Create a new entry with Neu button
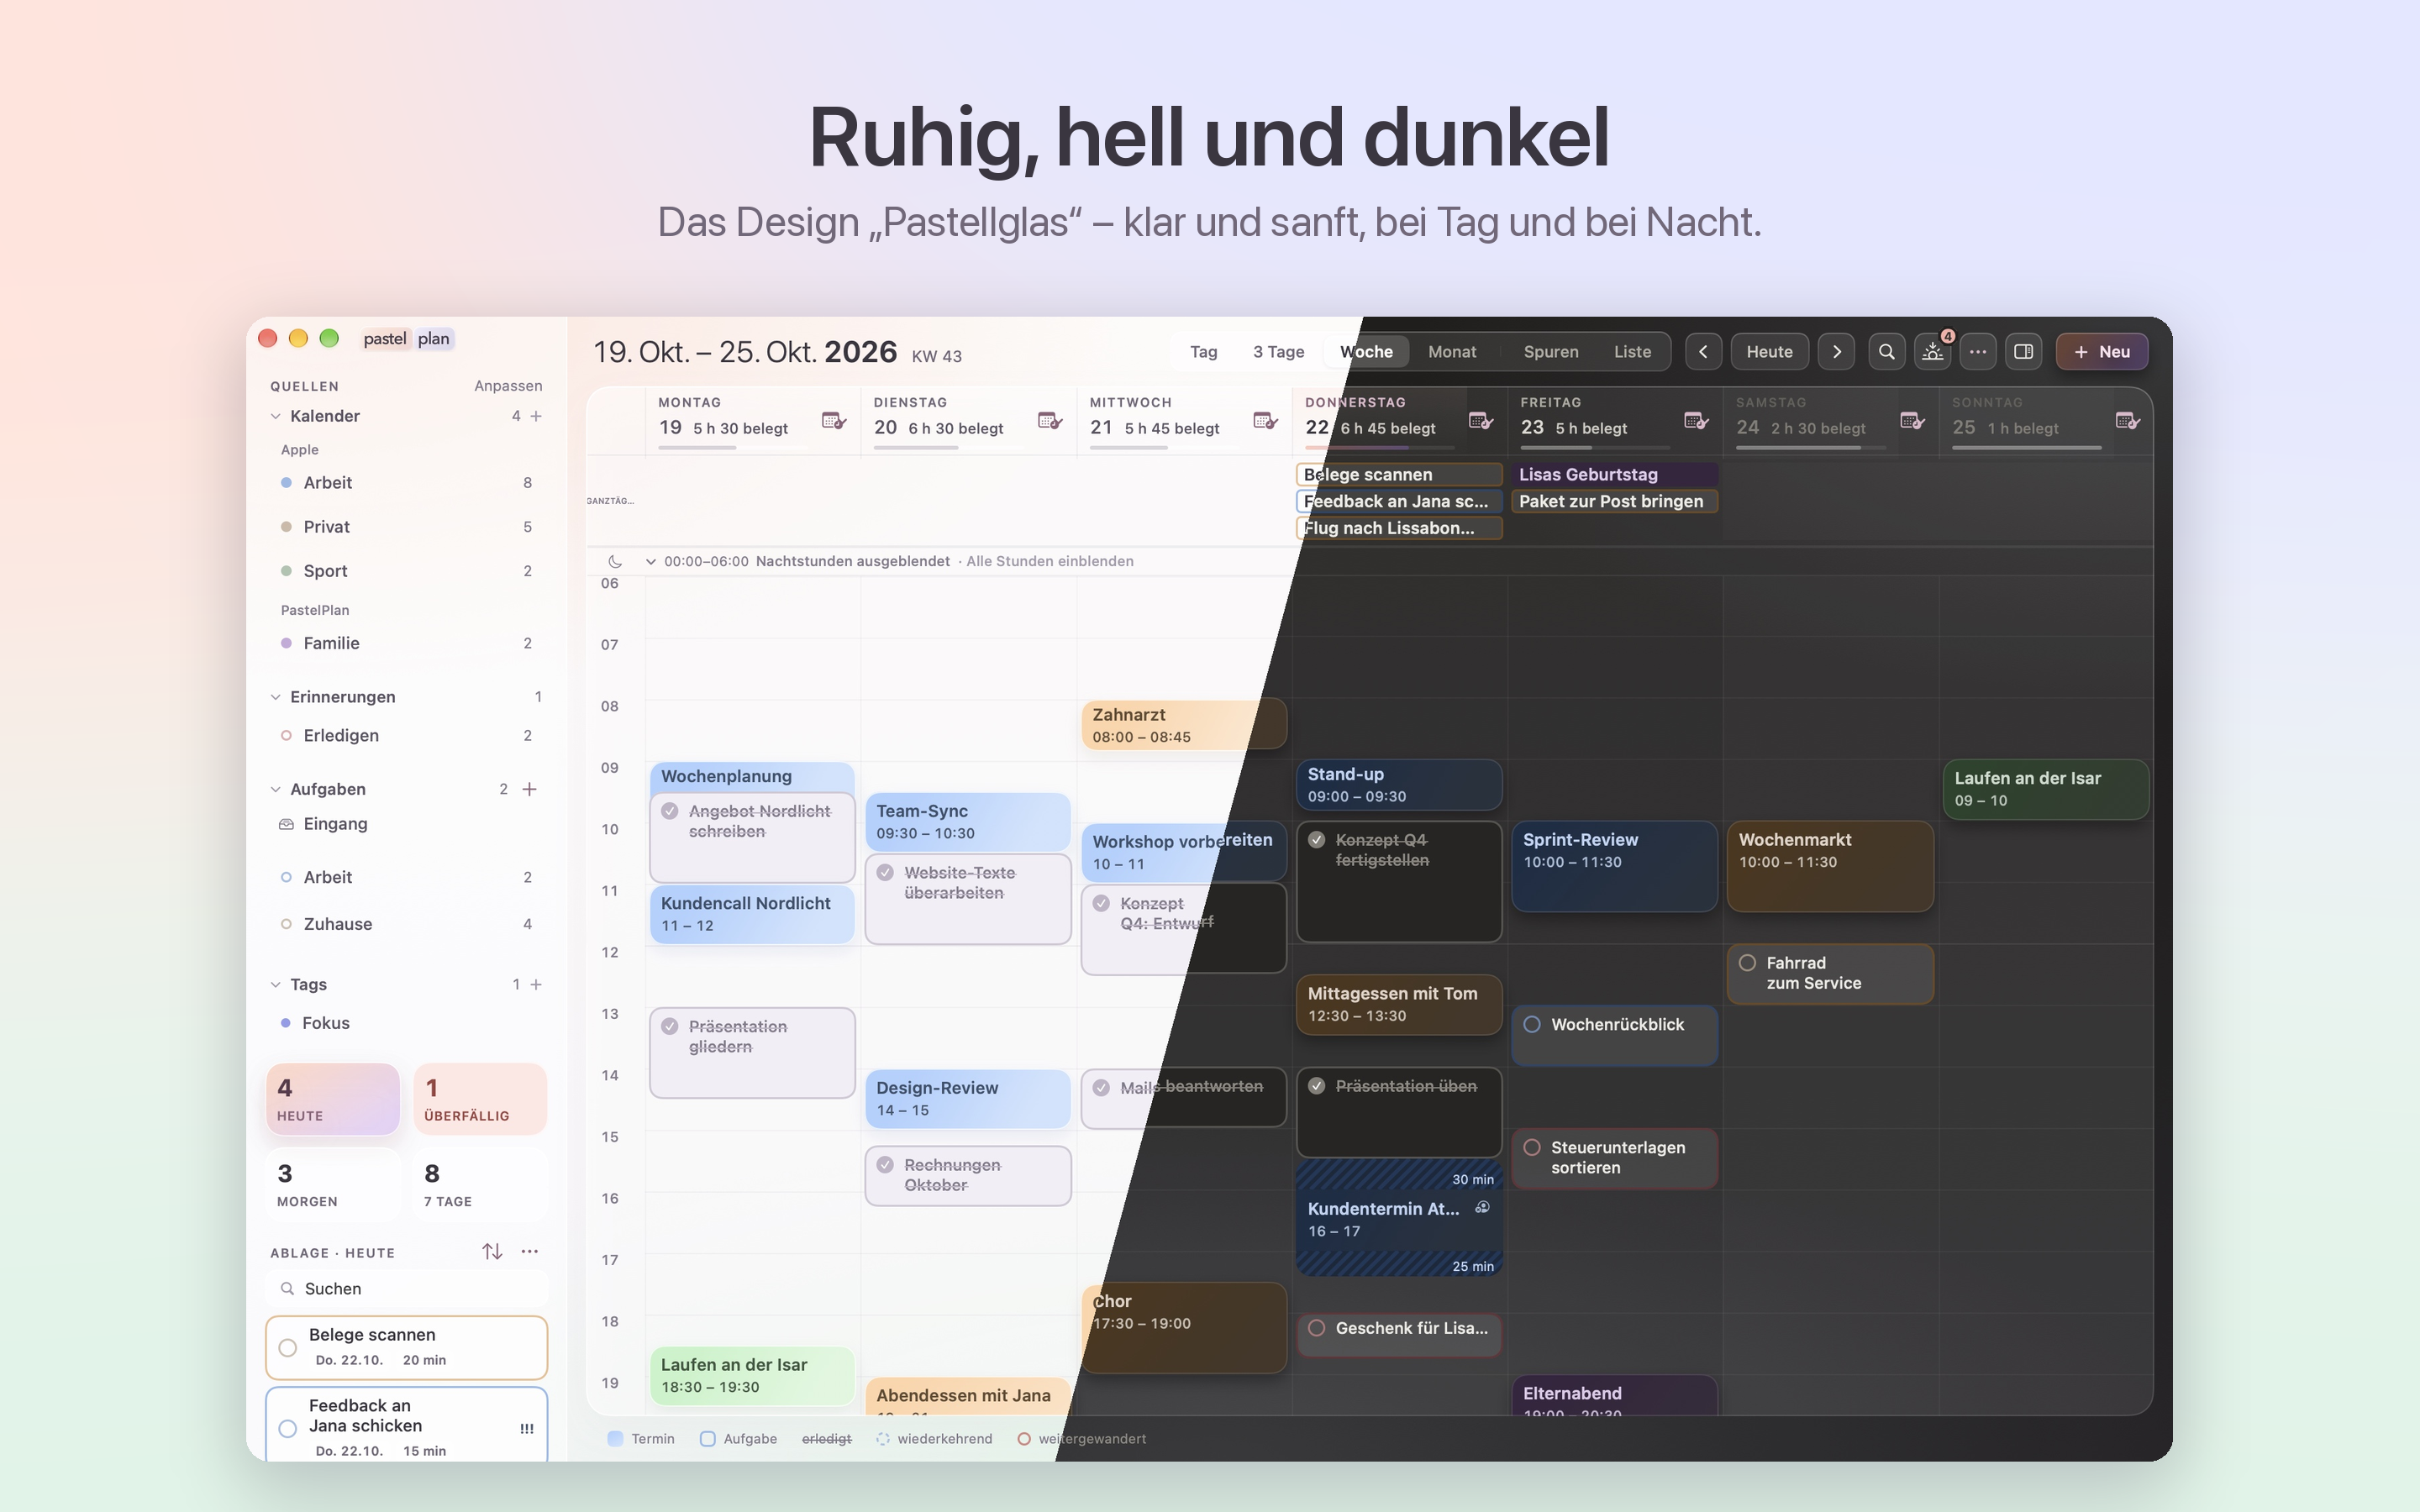This screenshot has height=1512, width=2420. [2101, 352]
